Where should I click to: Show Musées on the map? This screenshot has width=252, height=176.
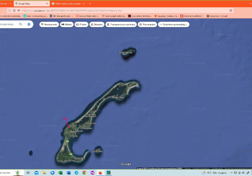(x=97, y=25)
